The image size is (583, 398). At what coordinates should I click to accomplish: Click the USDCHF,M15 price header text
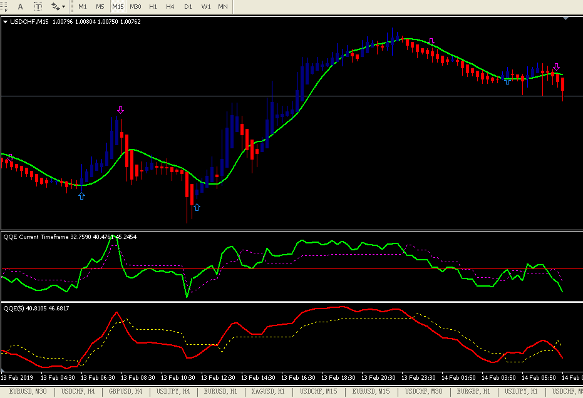pos(75,21)
